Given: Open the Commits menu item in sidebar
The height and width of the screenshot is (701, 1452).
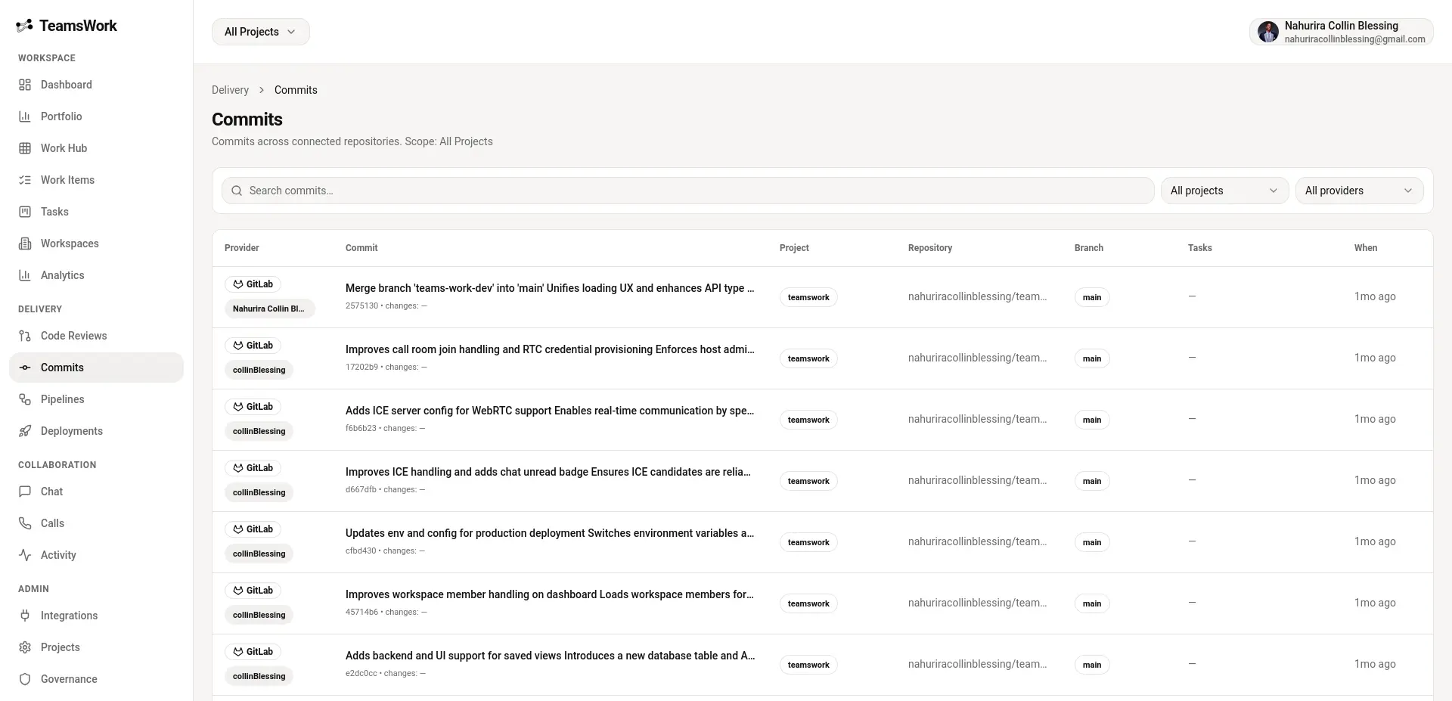Looking at the screenshot, I should pyautogui.click(x=96, y=368).
